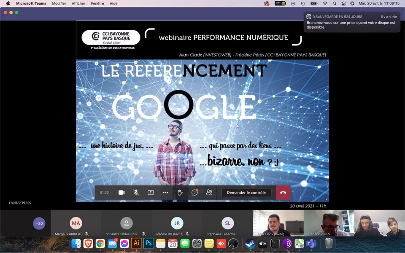Open the Microsoft Teams menu
405x253 pixels.
[x=31, y=3]
